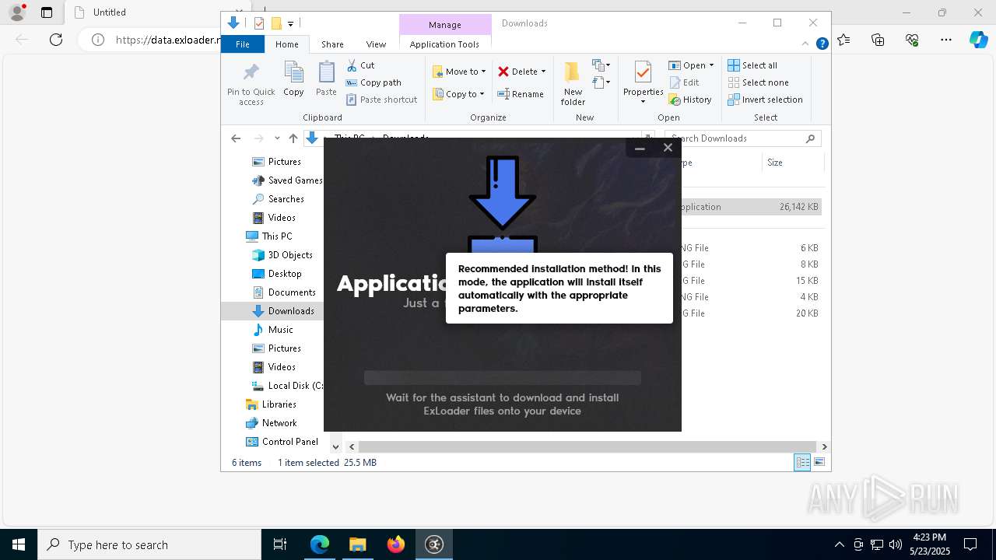This screenshot has width=996, height=560.
Task: Open Firefox from taskbar
Action: tap(396, 544)
